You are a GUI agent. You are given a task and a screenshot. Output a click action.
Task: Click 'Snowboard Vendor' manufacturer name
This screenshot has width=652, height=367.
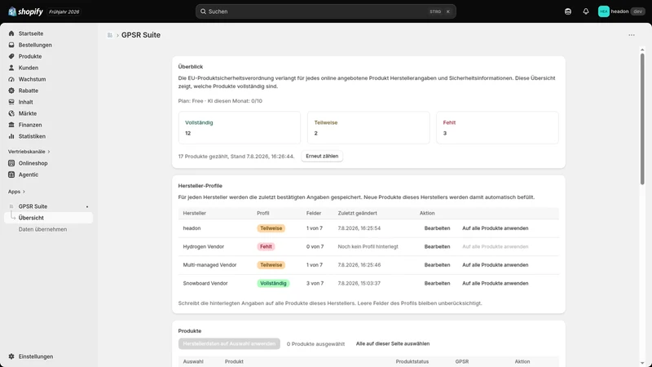(205, 283)
